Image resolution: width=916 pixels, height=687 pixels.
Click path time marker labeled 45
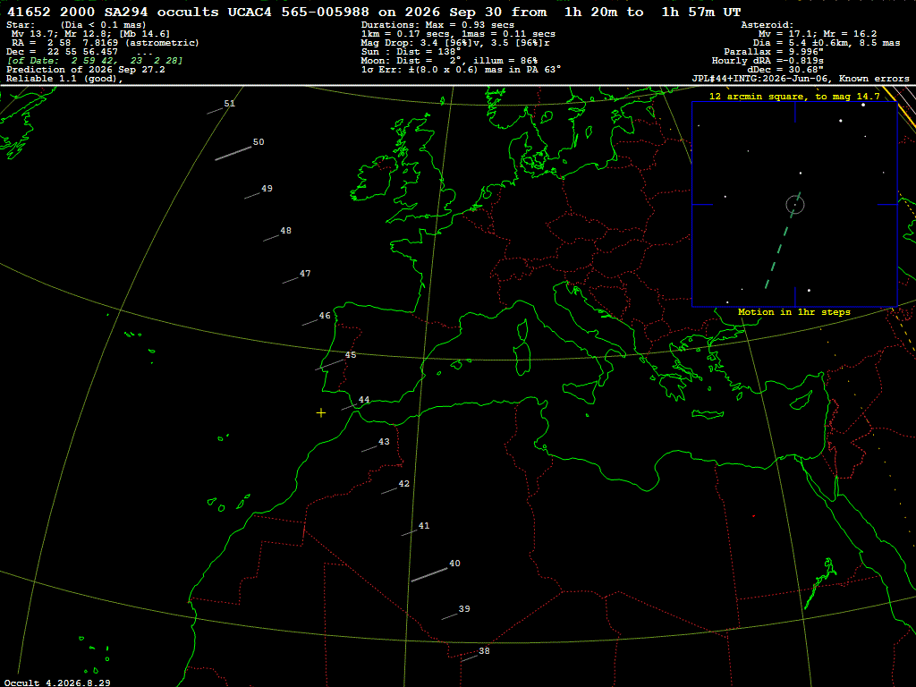click(350, 355)
